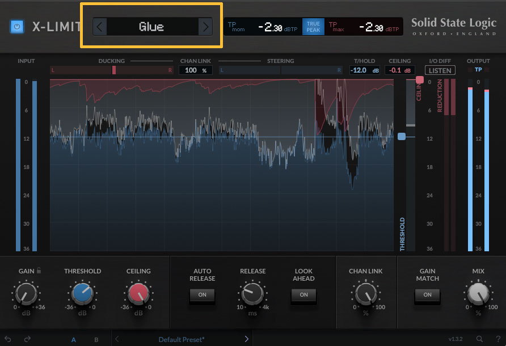Viewport: 506px width, 346px height.
Task: Click the X-LIMIT plugin title
Action: click(57, 27)
